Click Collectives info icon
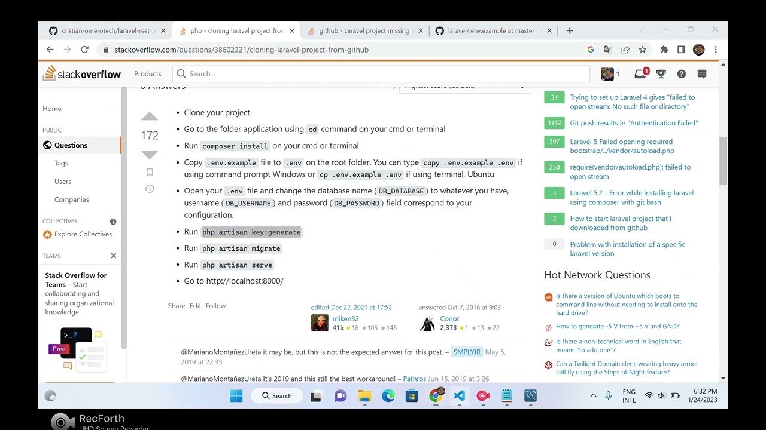Viewport: 766px width, 430px height. coord(113,221)
